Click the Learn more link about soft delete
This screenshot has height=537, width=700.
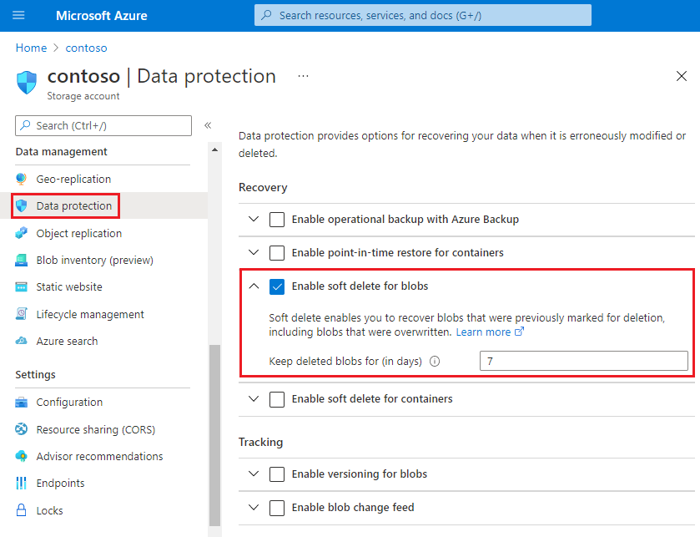(x=484, y=332)
